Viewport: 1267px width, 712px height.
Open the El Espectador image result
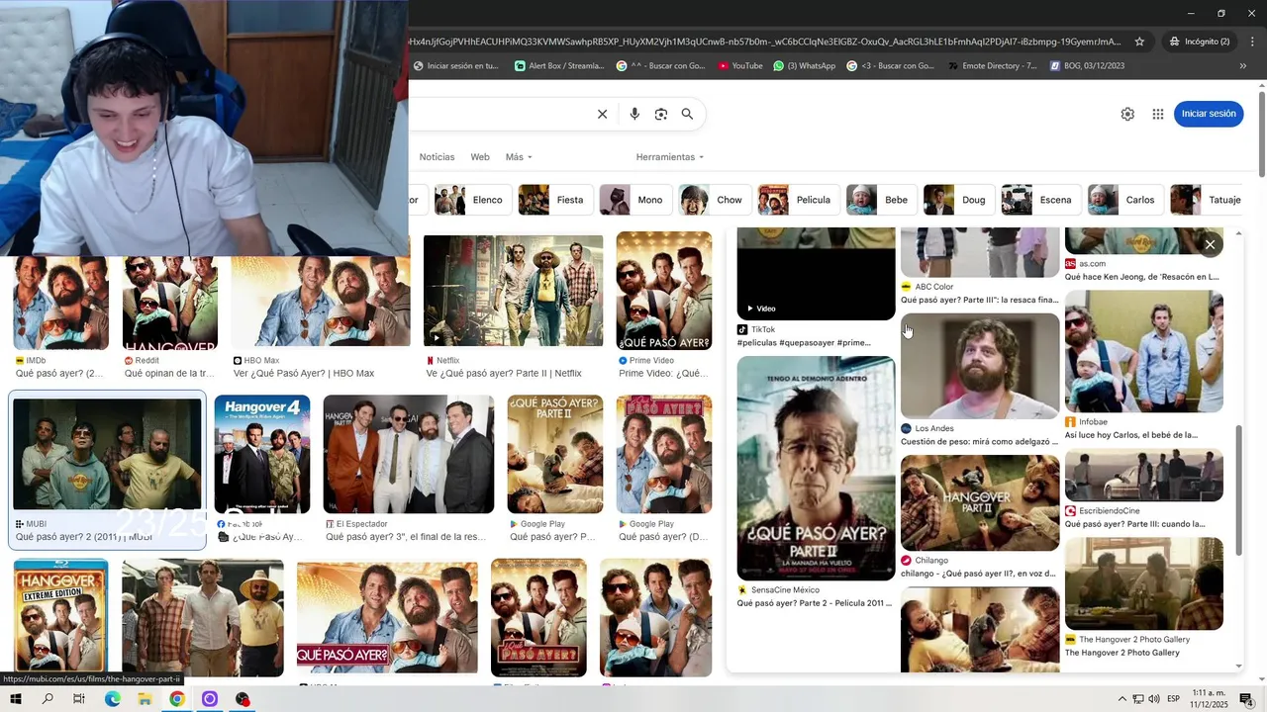point(409,455)
